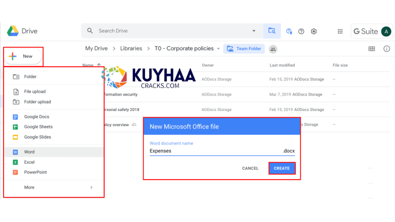Open the Google apps grid launcher
This screenshot has height=222, width=395.
click(x=340, y=31)
